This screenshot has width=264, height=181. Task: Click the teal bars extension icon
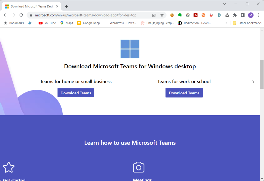click(x=219, y=15)
